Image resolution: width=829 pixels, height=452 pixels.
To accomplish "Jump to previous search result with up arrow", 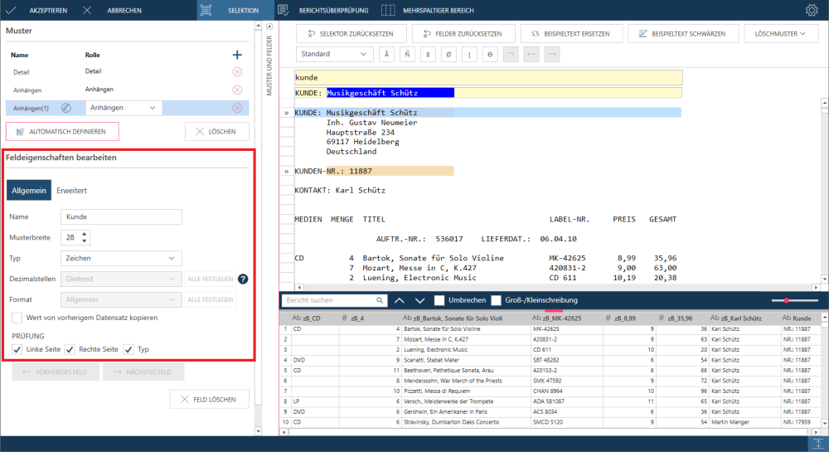I will point(399,300).
